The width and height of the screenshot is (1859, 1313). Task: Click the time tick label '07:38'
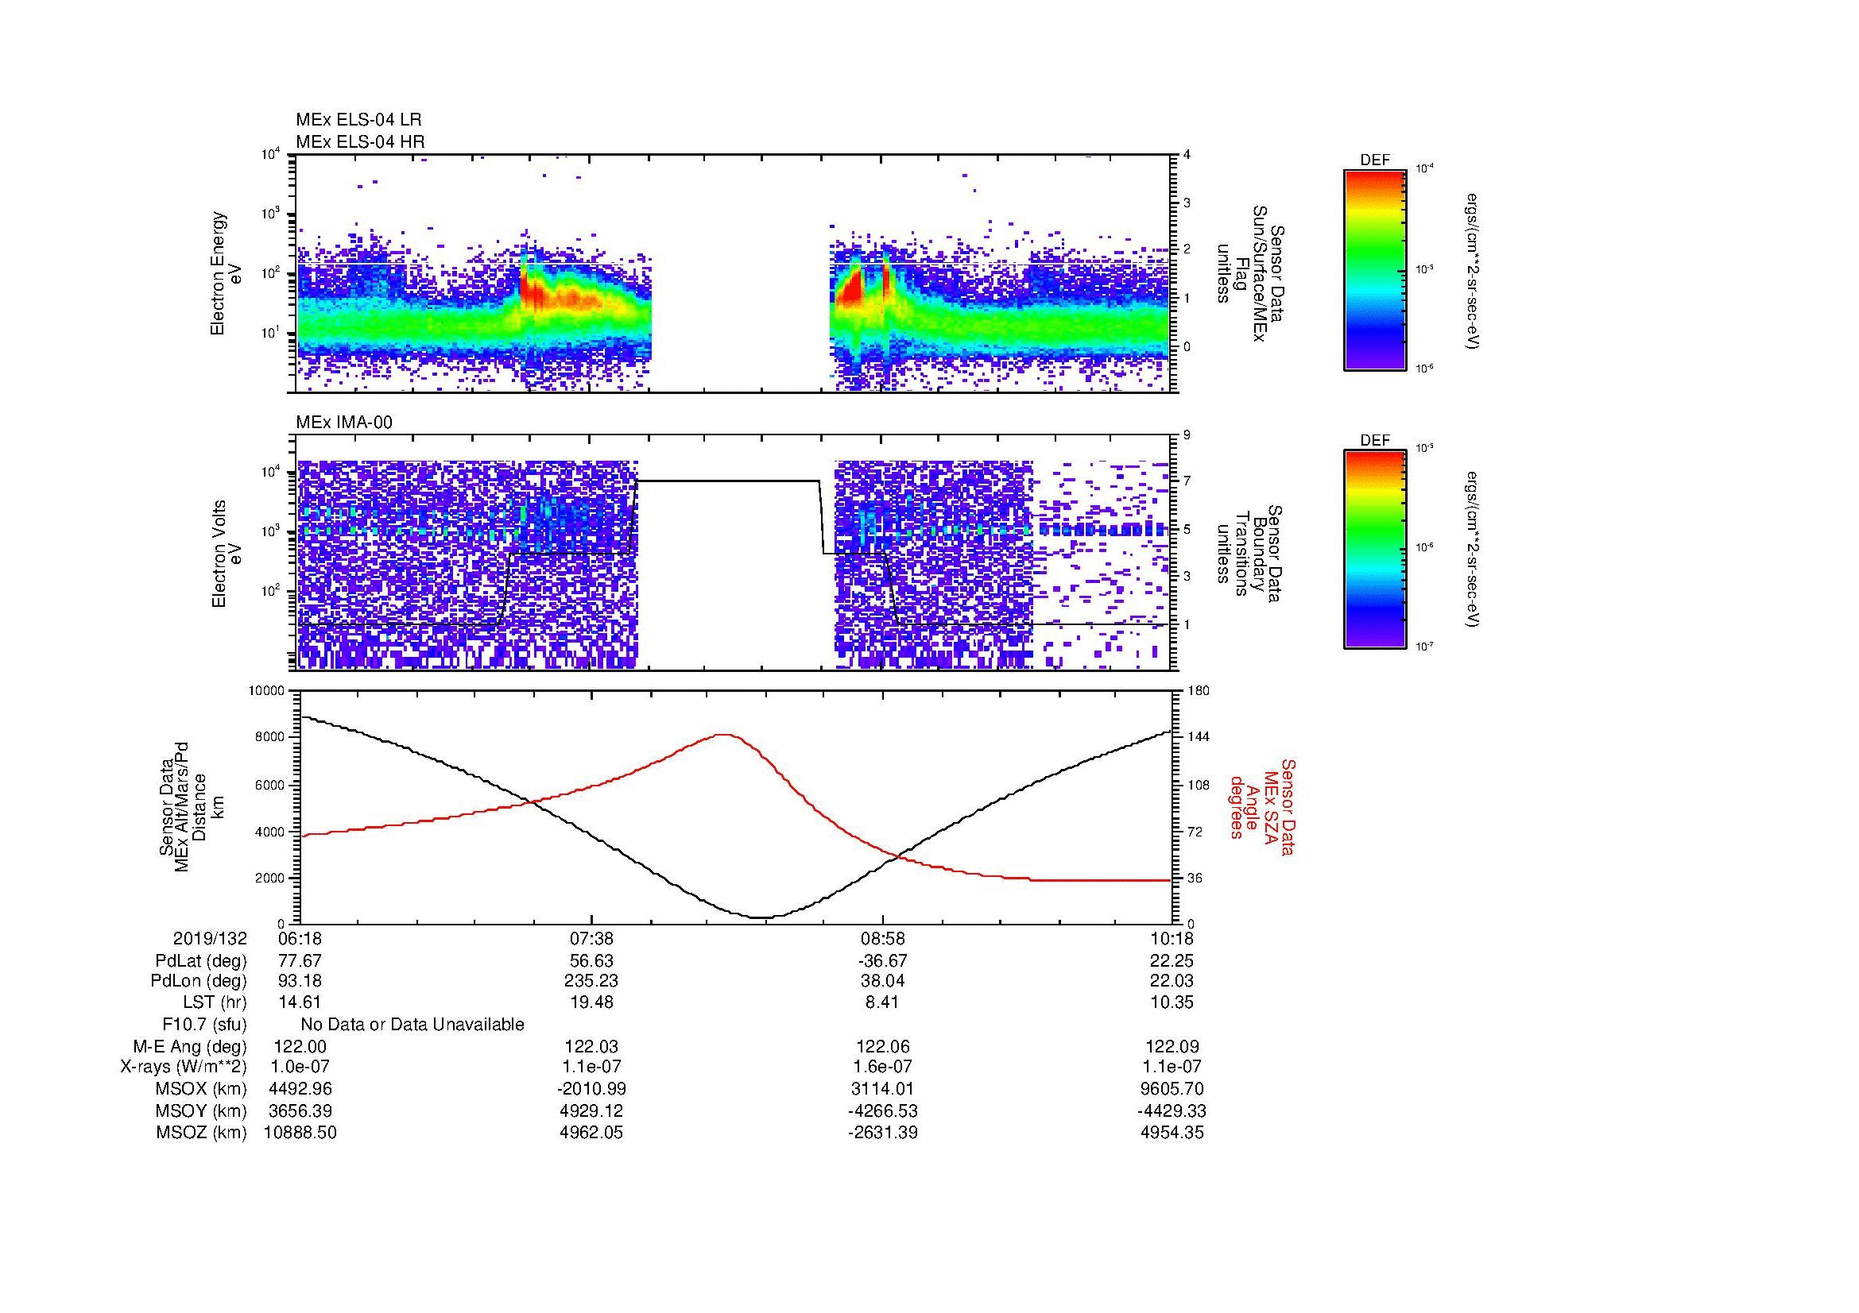(x=591, y=938)
